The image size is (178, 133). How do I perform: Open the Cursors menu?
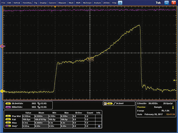[52, 3]
